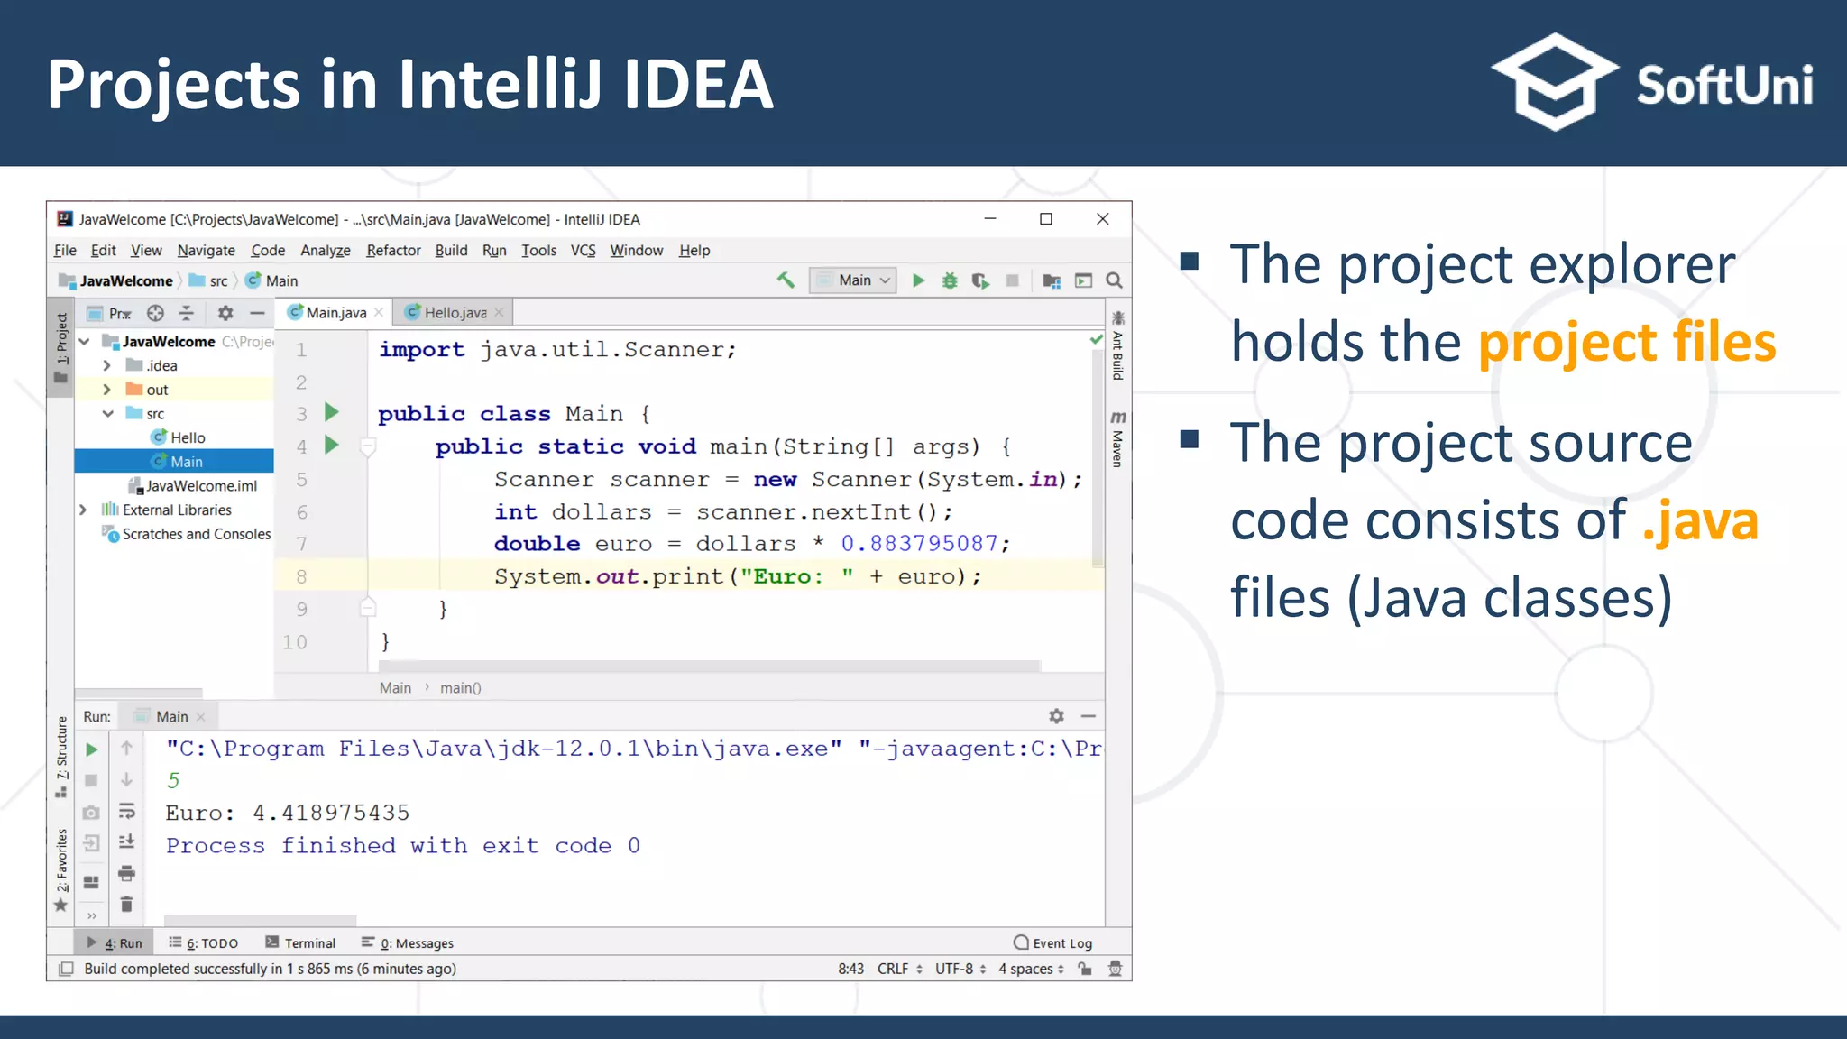Open the Refactor menu
This screenshot has height=1039, width=1847.
(x=393, y=250)
